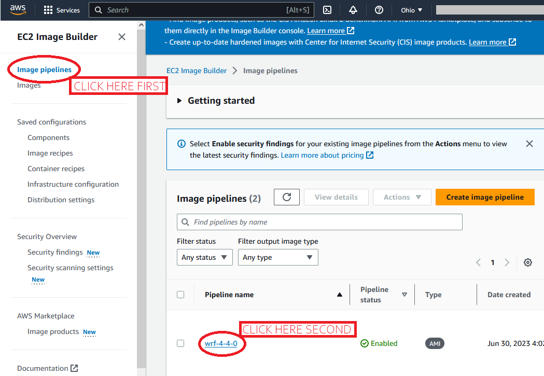The height and width of the screenshot is (376, 544).
Task: Open the AWS home logo
Action: pos(18,10)
